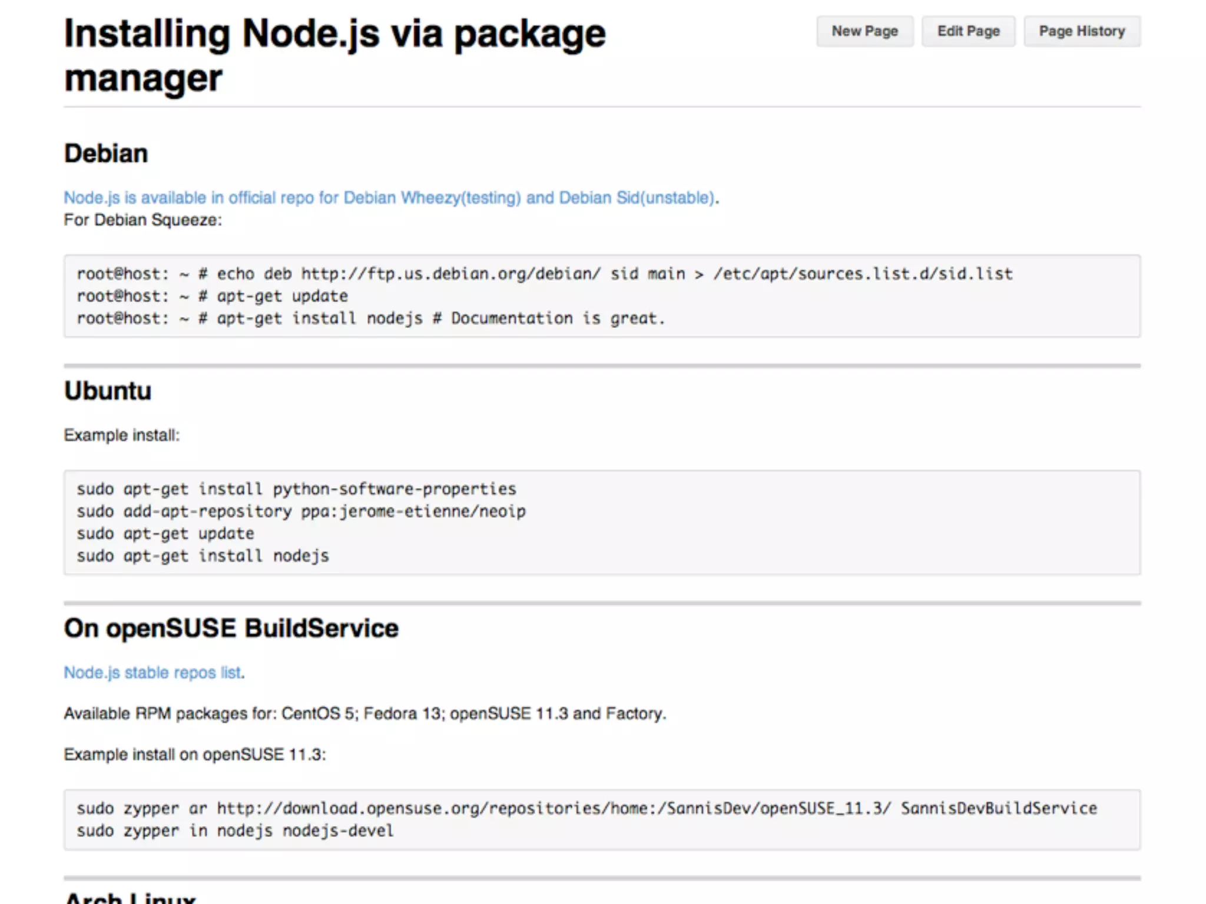1206x904 pixels.
Task: Click the sudo apt-get install nodejs line
Action: (x=203, y=556)
